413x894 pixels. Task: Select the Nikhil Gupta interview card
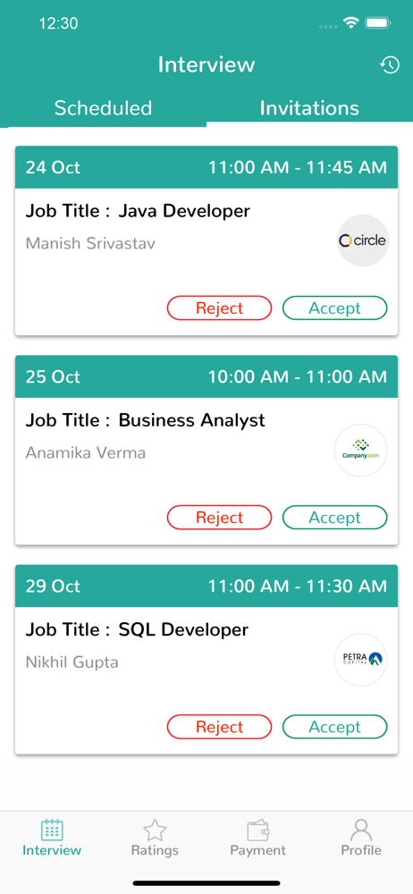(x=206, y=659)
